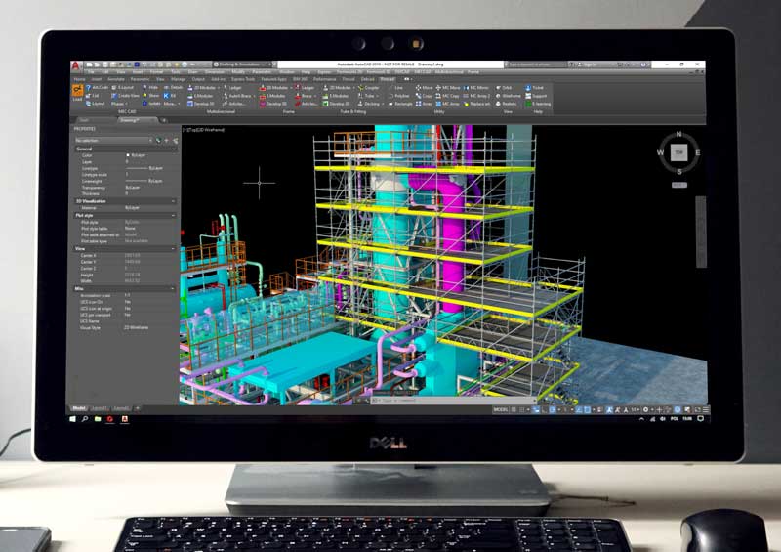The width and height of the screenshot is (781, 552).
Task: Select the Replace art. tool
Action: [476, 104]
